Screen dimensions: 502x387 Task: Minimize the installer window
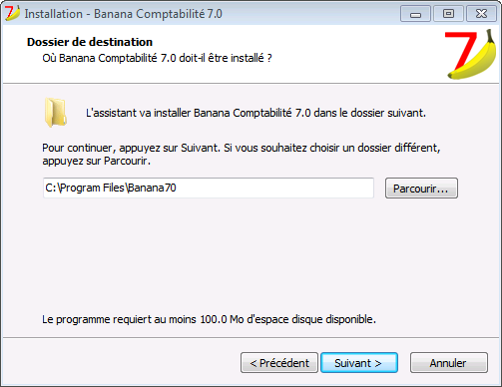pos(415,14)
